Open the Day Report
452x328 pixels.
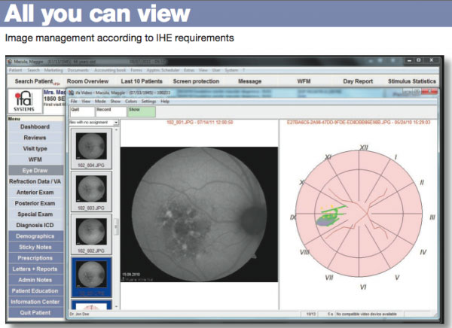[358, 80]
